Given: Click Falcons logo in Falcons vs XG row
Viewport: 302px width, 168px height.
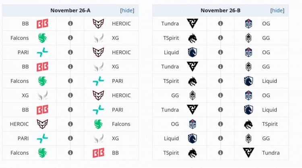Looking at the screenshot, I should (42, 38).
